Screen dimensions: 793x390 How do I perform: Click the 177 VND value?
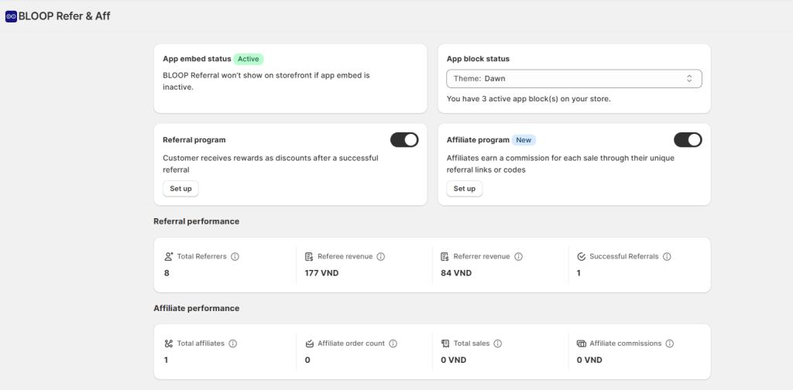coord(321,273)
